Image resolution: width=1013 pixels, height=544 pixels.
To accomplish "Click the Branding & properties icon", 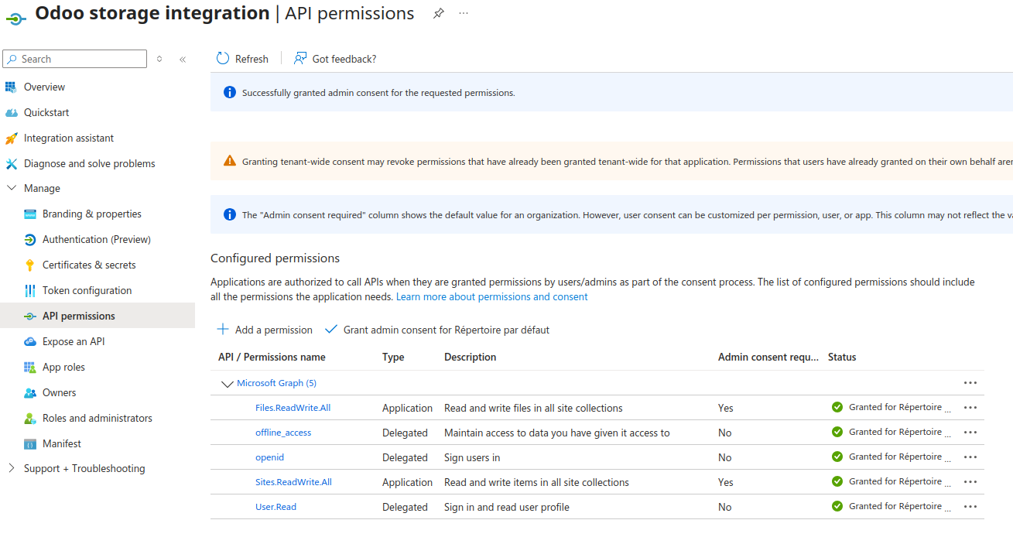I will pyautogui.click(x=30, y=214).
